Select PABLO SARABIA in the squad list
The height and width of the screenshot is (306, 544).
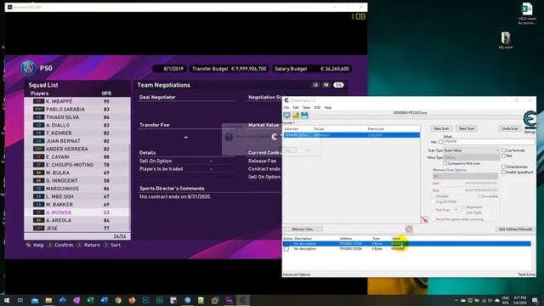pos(77,110)
